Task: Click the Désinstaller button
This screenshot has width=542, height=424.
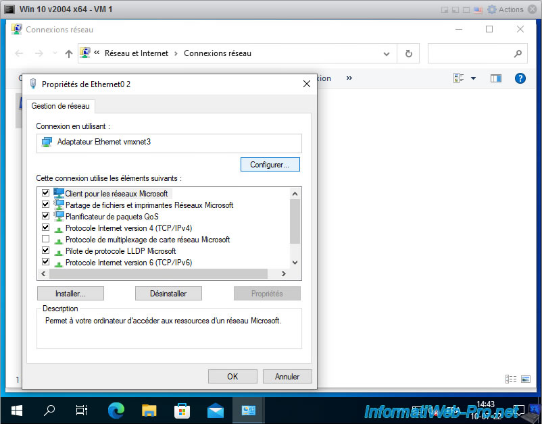Action: pos(169,293)
